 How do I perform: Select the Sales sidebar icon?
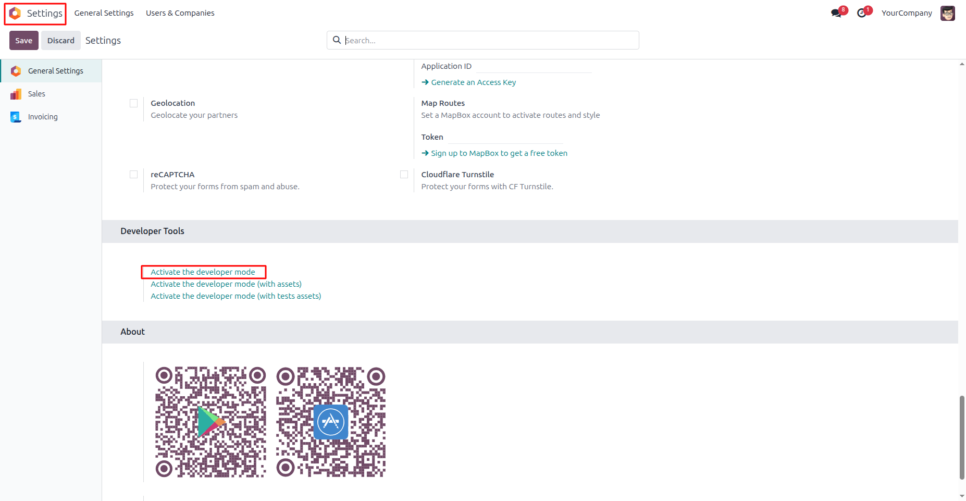click(x=16, y=94)
